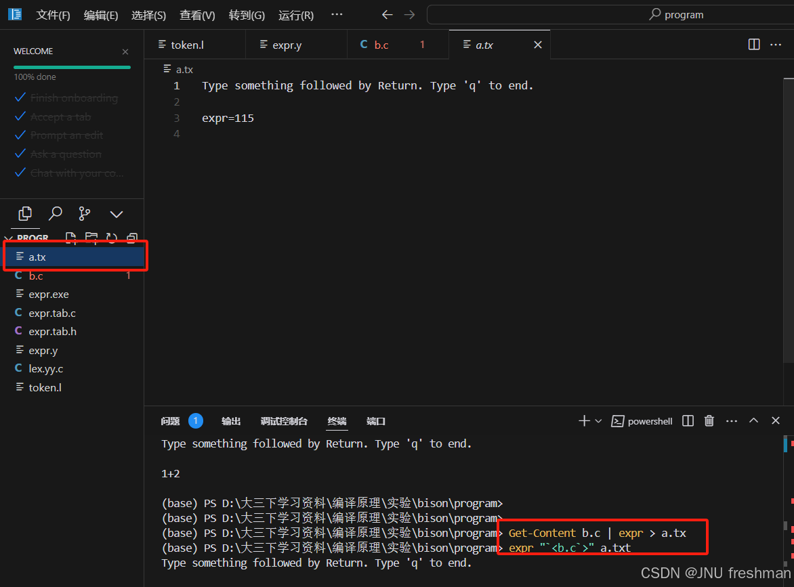Open editor more actions menu
This screenshot has height=587, width=794.
pyautogui.click(x=776, y=45)
